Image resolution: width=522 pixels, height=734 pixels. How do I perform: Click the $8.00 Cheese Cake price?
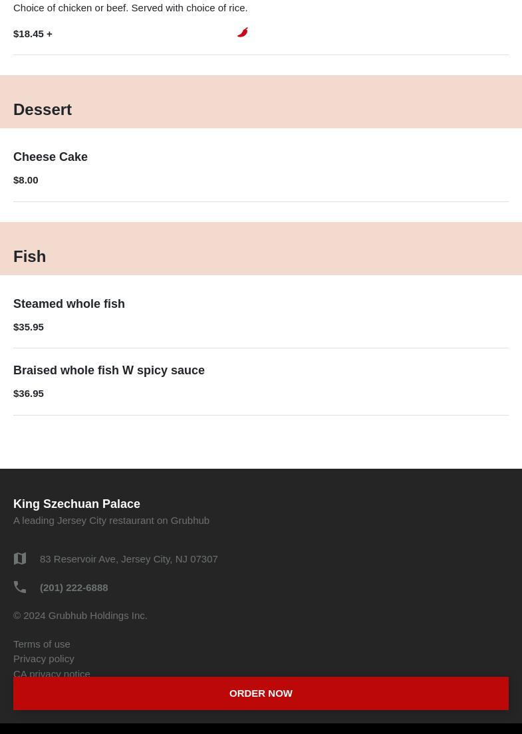pos(26,180)
